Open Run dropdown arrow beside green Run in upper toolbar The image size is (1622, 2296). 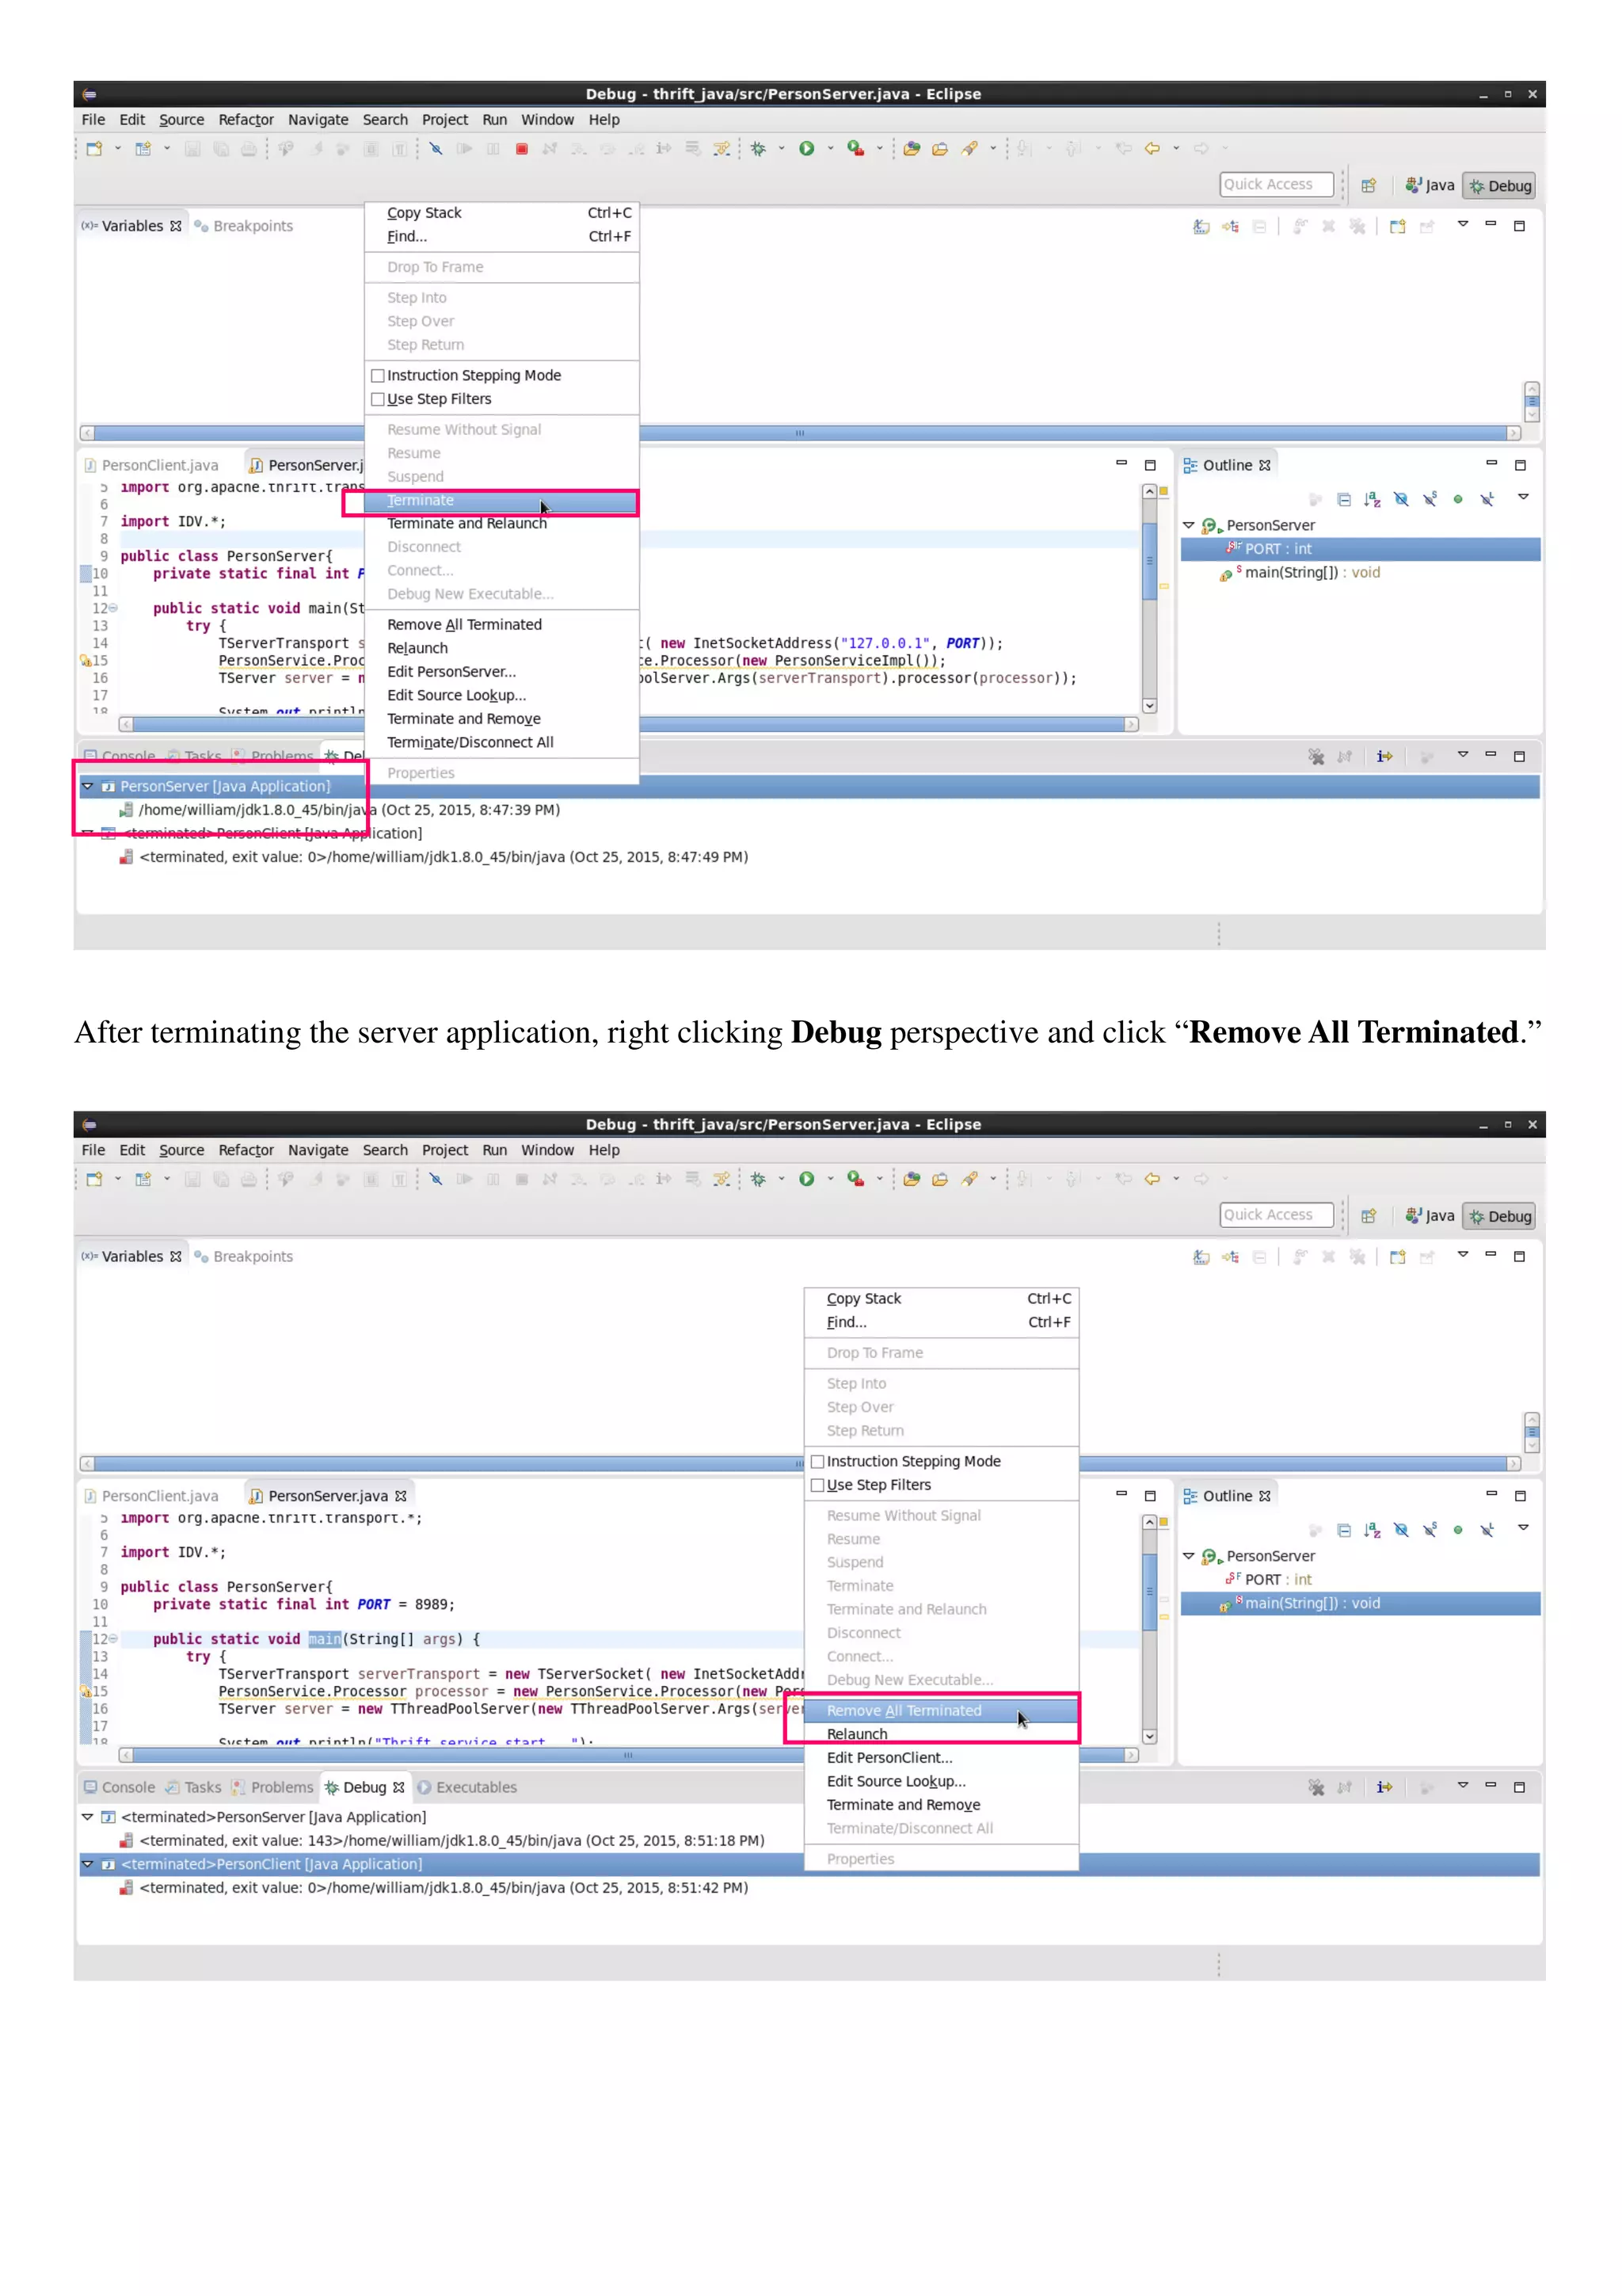tap(829, 149)
